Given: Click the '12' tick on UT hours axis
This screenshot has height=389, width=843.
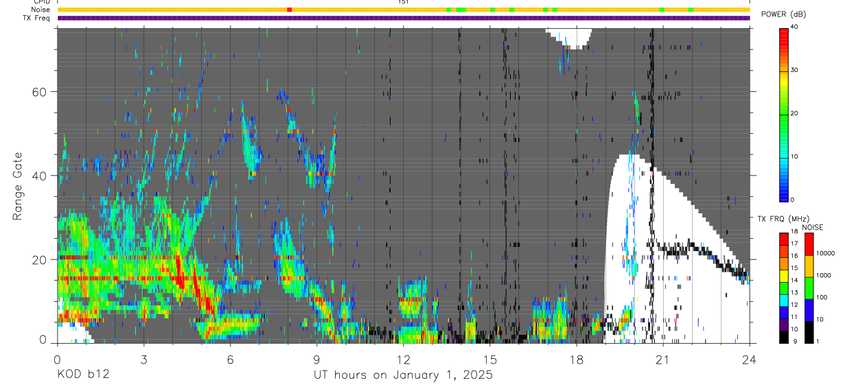Looking at the screenshot, I should [x=404, y=359].
